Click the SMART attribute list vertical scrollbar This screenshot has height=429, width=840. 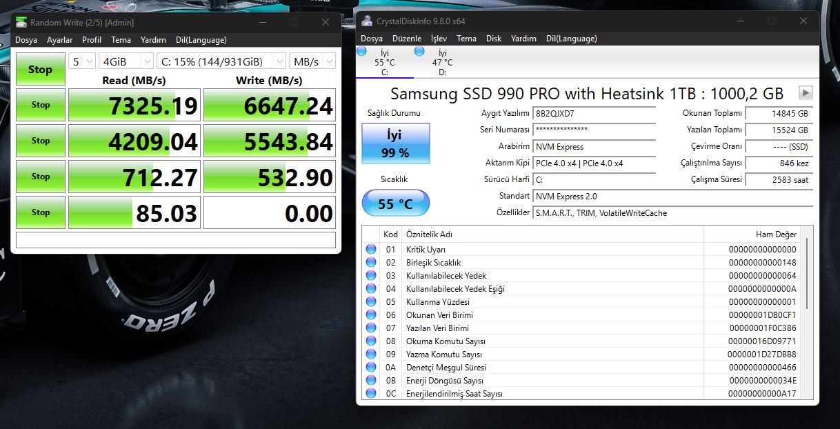pos(806,273)
